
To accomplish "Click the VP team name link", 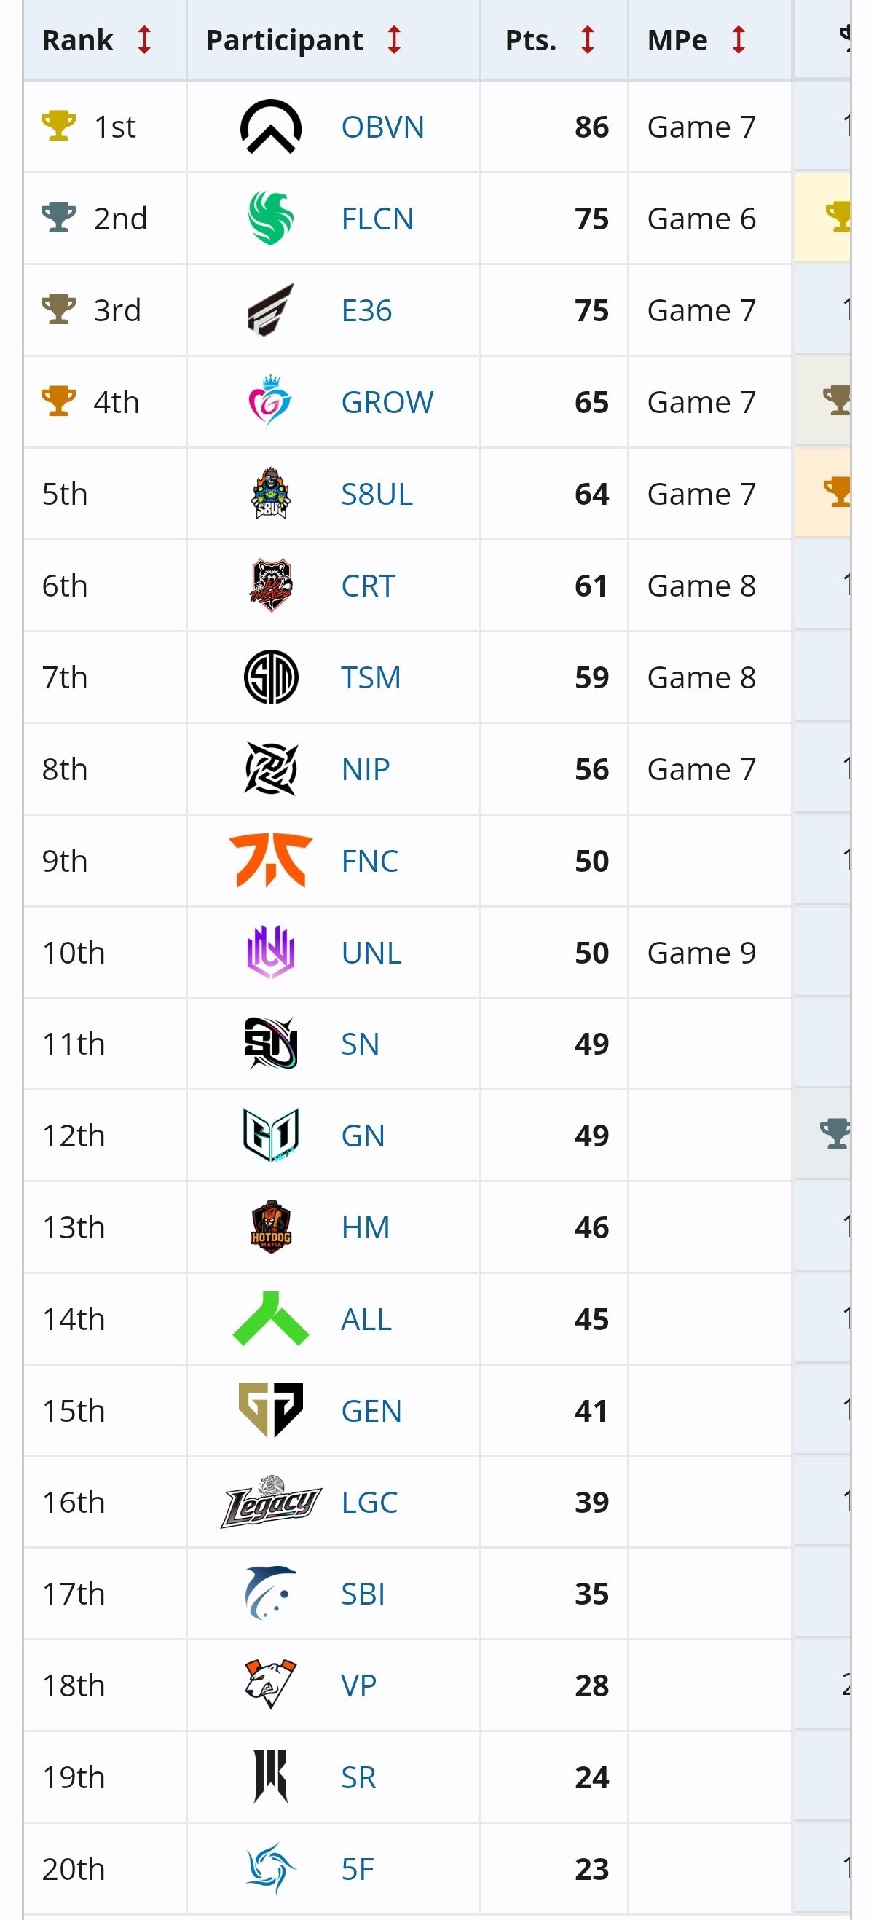I will pos(358,1685).
